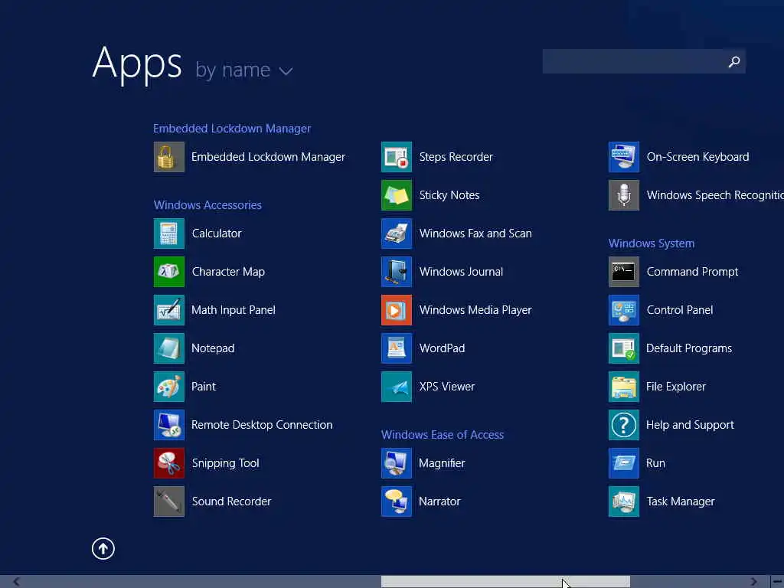
Task: Launch the File Explorer icon
Action: pos(624,387)
